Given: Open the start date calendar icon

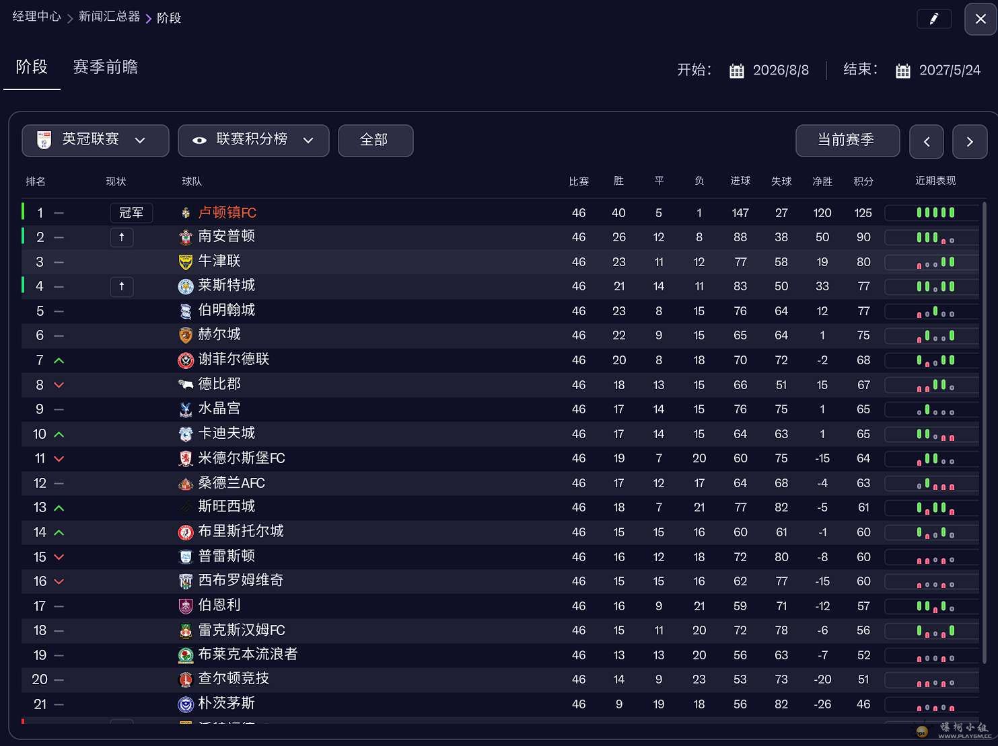Looking at the screenshot, I should pos(737,71).
